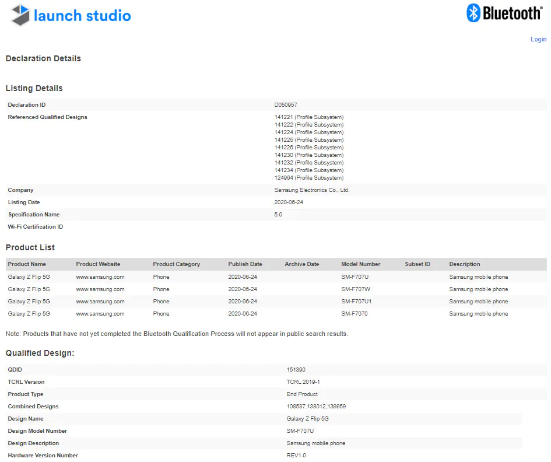Click Galaxy Z Flip 5G in SM-F707U1 row
The height and width of the screenshot is (462, 551).
coord(29,302)
